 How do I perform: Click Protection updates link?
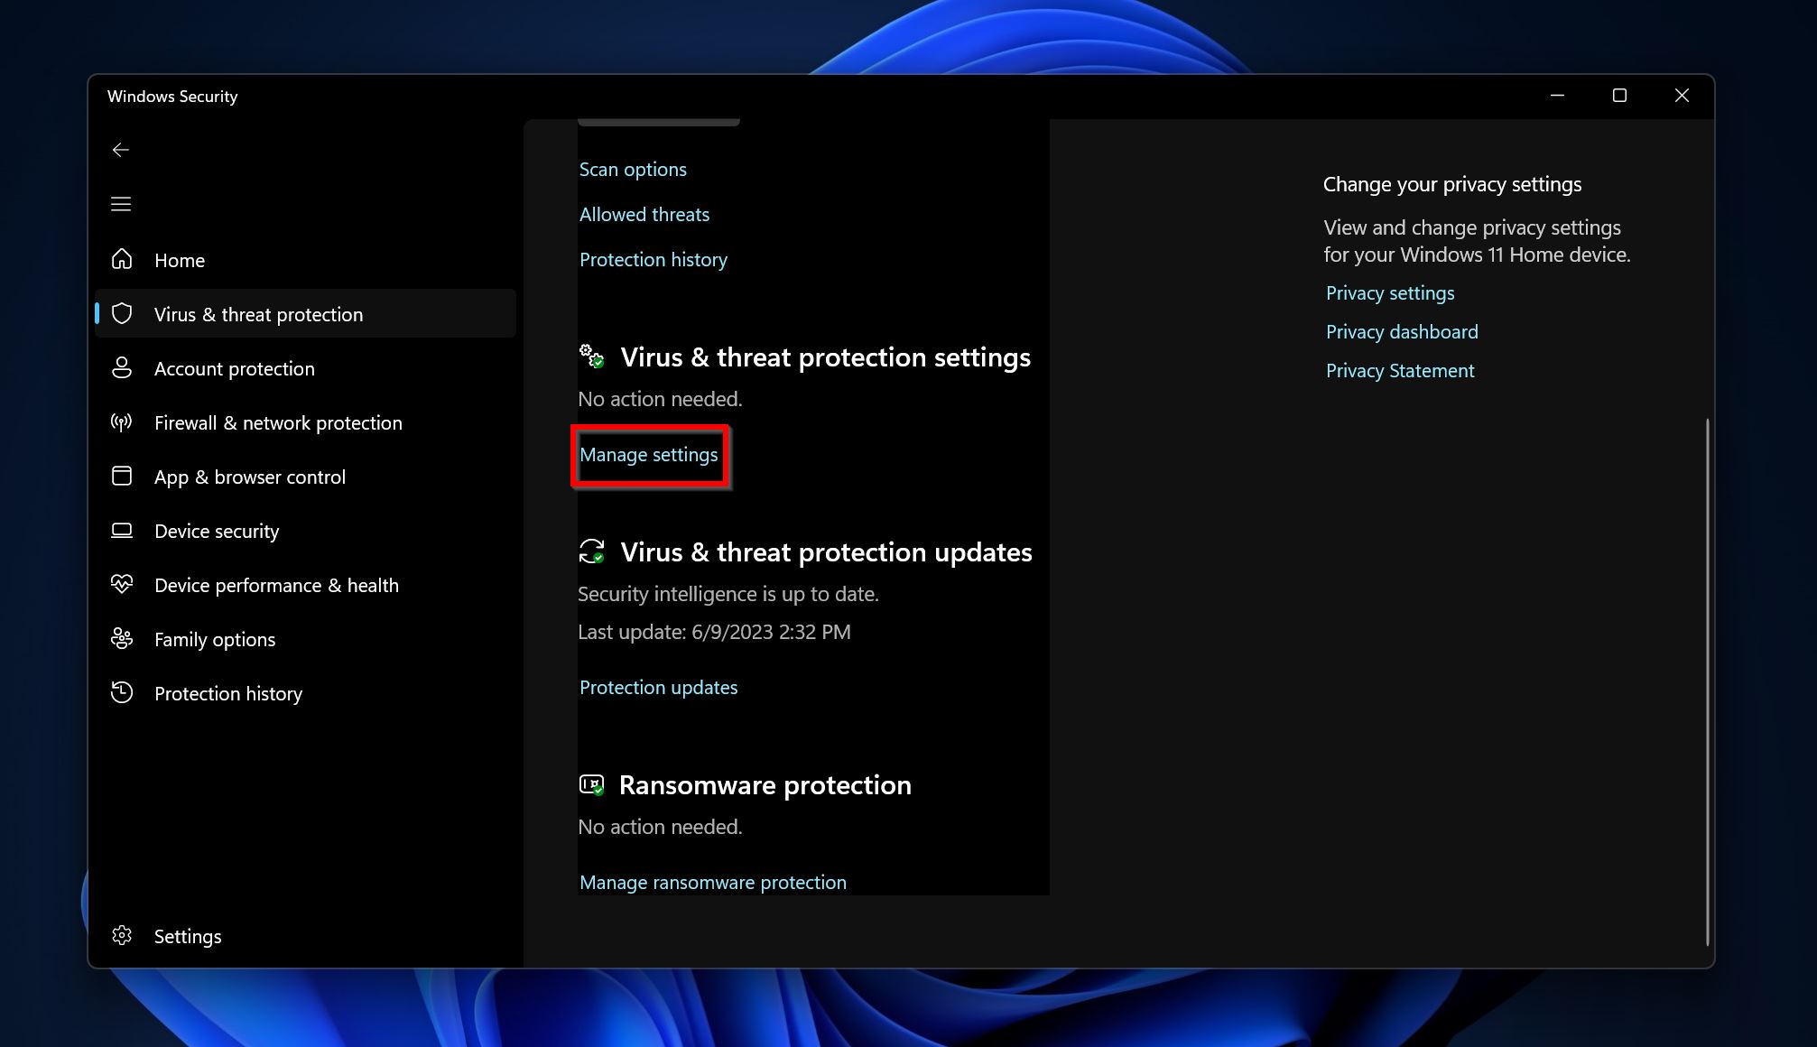tap(658, 686)
